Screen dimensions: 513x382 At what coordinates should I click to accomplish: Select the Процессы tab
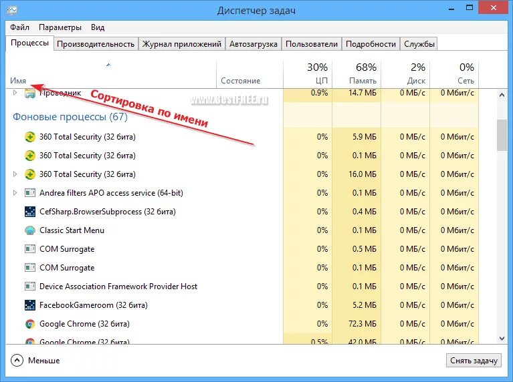[29, 43]
